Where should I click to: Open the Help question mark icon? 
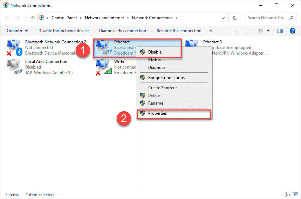click(x=293, y=31)
